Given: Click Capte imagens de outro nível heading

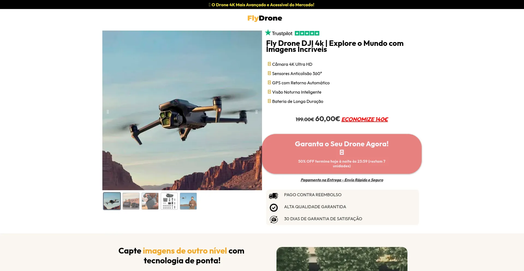Looking at the screenshot, I should point(182,255).
